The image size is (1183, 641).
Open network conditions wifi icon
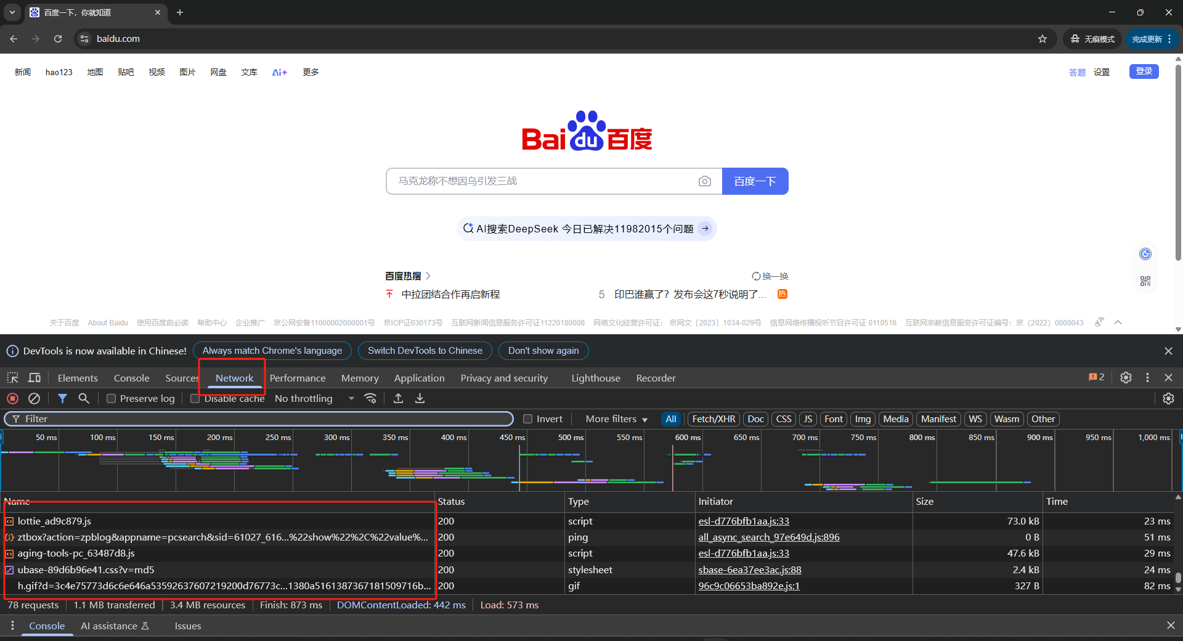[370, 399]
